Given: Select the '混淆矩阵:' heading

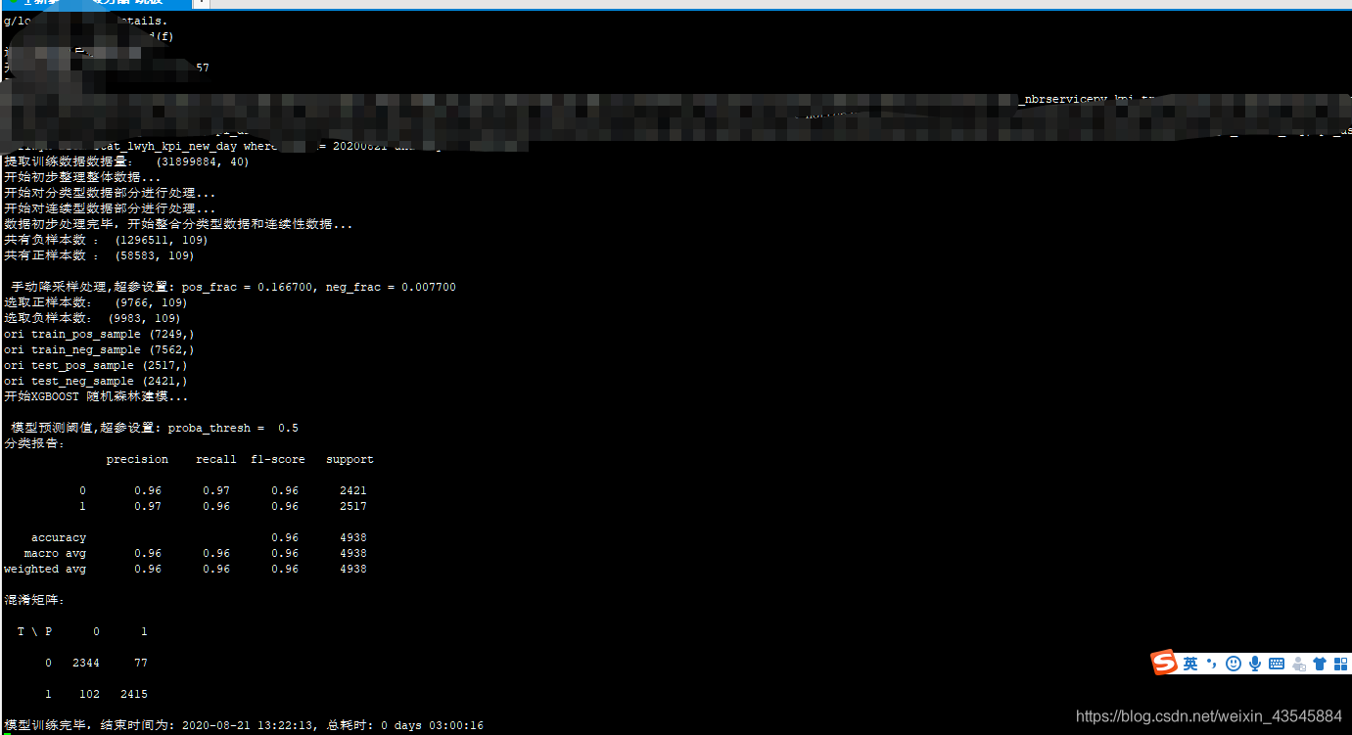Looking at the screenshot, I should click(34, 600).
